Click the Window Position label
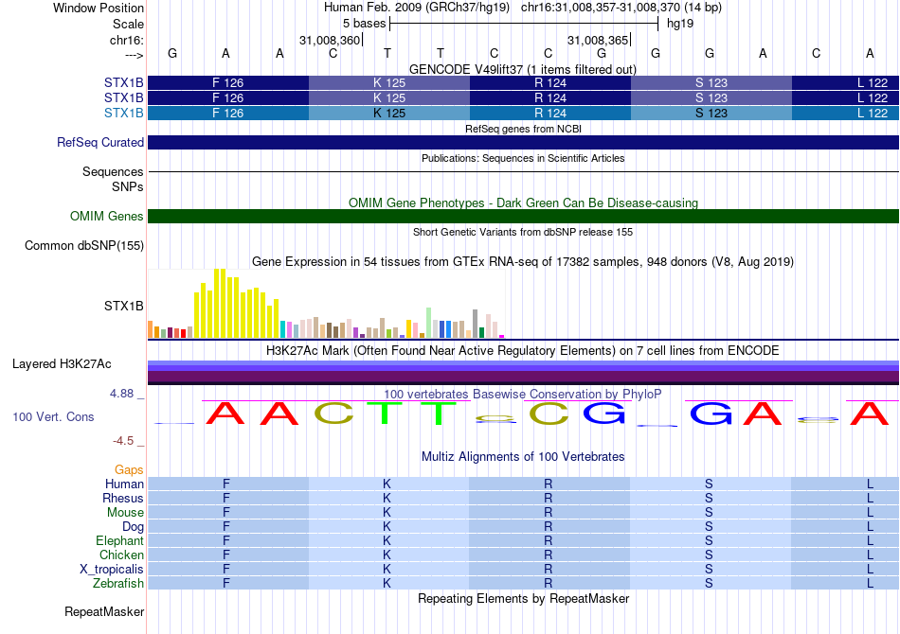The image size is (900, 634). pos(99,8)
